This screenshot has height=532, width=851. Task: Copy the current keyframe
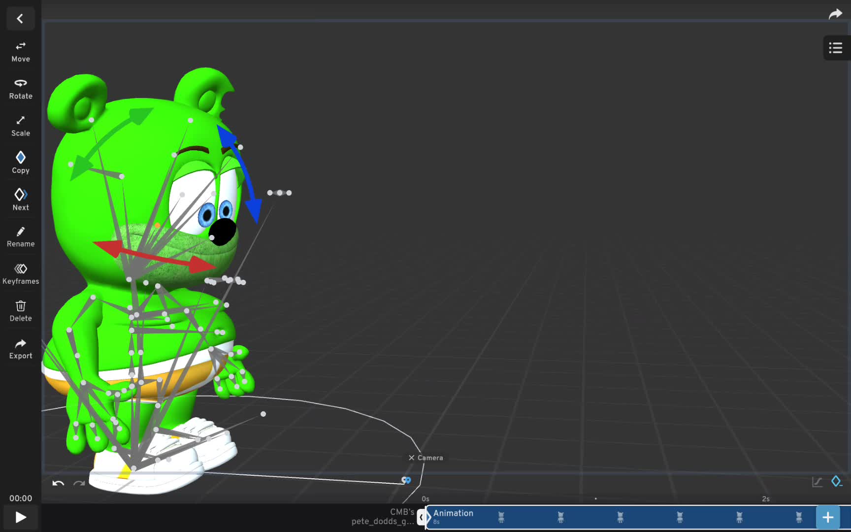21,163
